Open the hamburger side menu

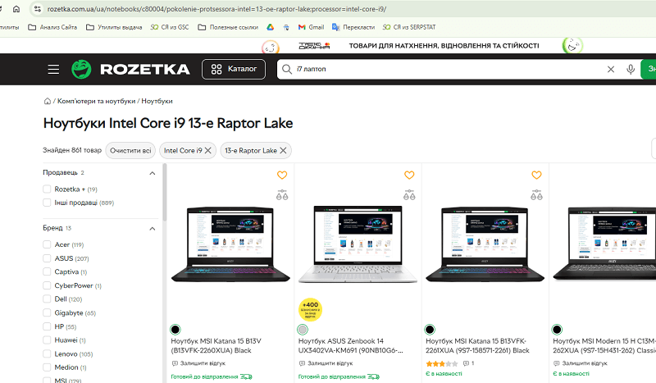[x=53, y=69]
